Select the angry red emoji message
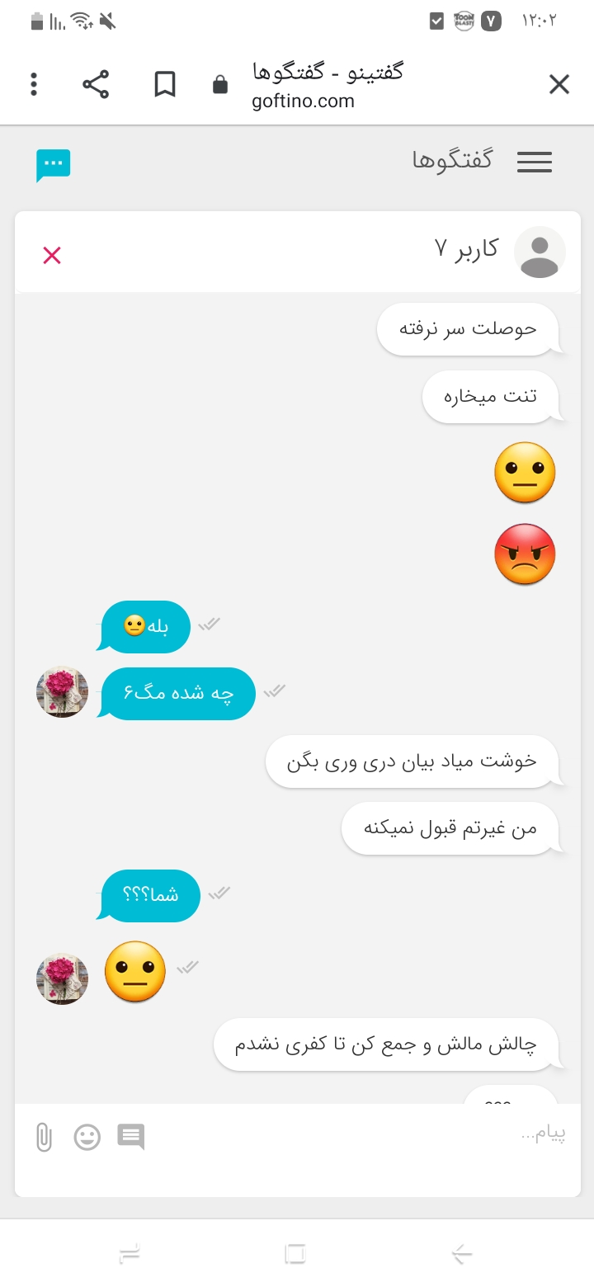The width and height of the screenshot is (594, 1287). [x=525, y=554]
